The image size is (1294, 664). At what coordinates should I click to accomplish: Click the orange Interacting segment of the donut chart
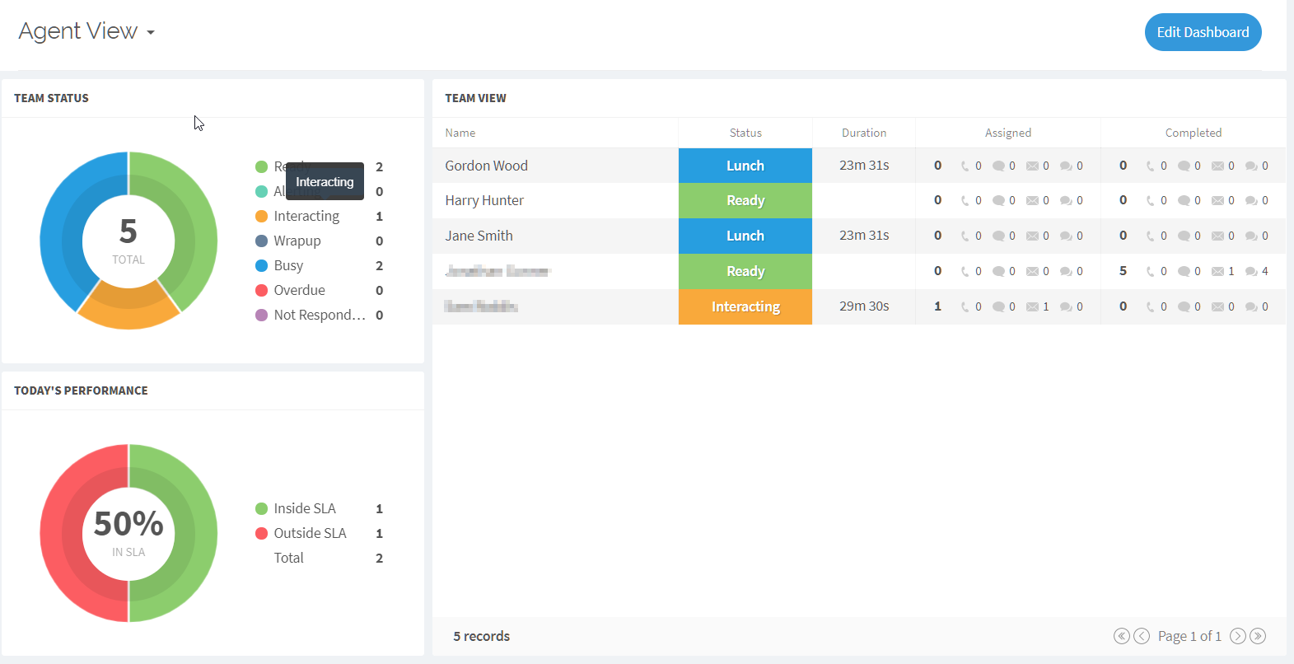128,311
